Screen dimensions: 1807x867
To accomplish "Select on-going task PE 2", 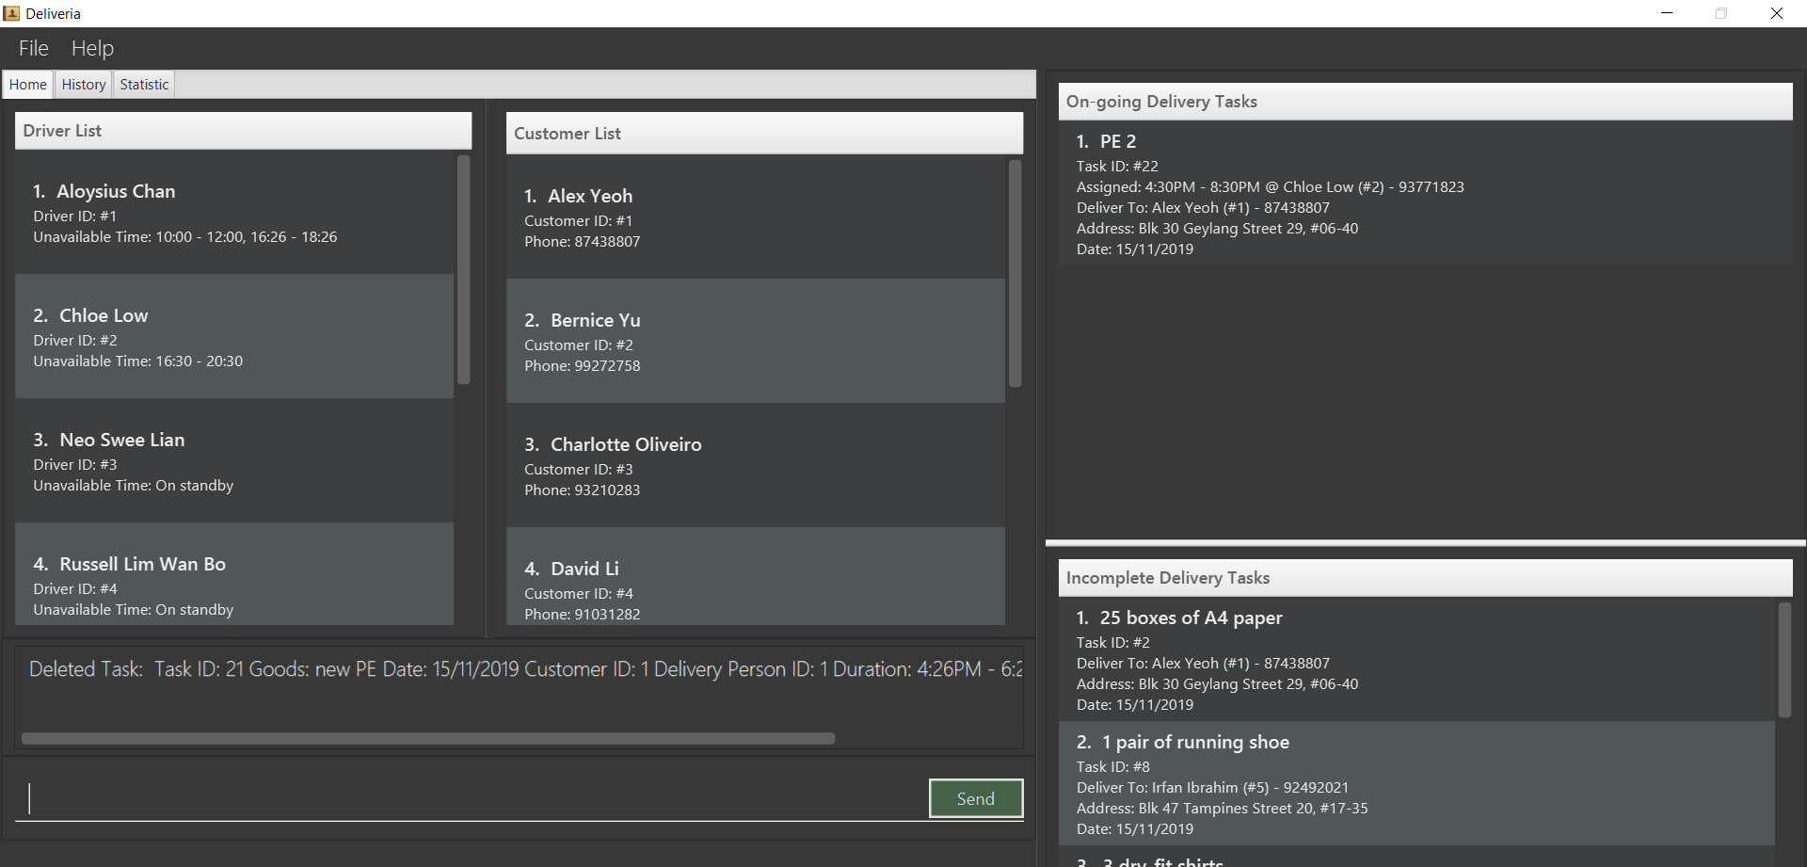I will (1425, 193).
